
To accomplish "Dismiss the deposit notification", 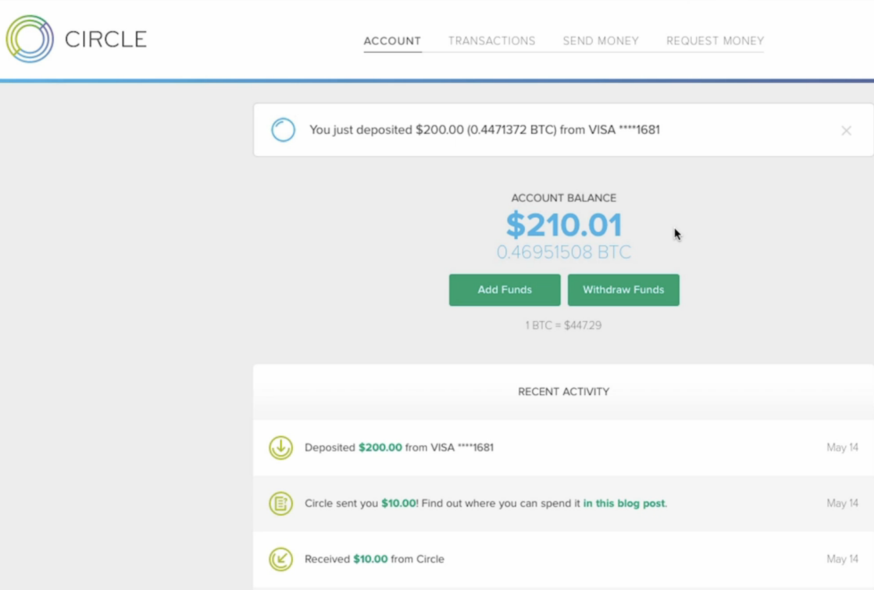I will (x=846, y=130).
